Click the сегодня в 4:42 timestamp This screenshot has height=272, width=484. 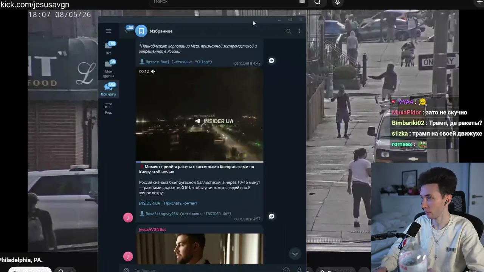(247, 63)
